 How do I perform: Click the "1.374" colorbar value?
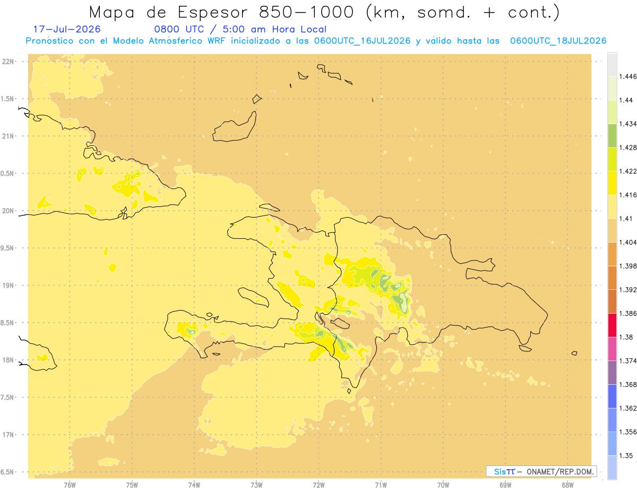pyautogui.click(x=628, y=361)
